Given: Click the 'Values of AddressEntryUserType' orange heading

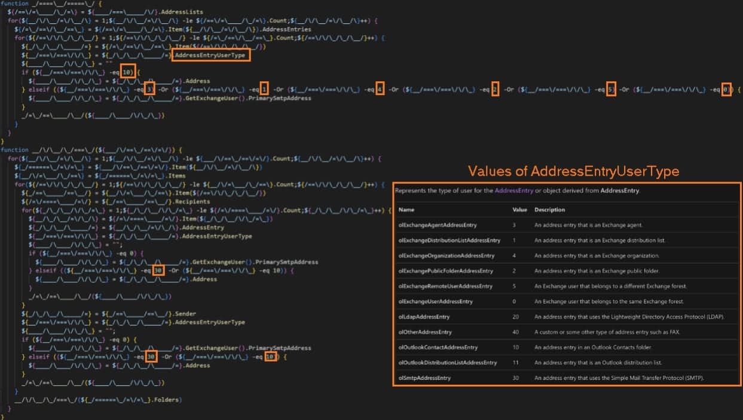Looking at the screenshot, I should click(x=573, y=171).
